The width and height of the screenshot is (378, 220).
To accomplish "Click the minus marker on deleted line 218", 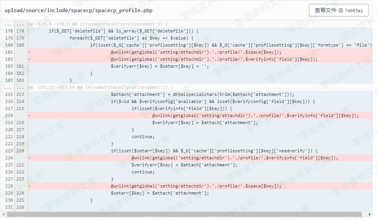I will point(29,115).
